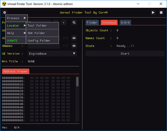
Task: Click the GNames question mark hint
Action: [65, 46]
